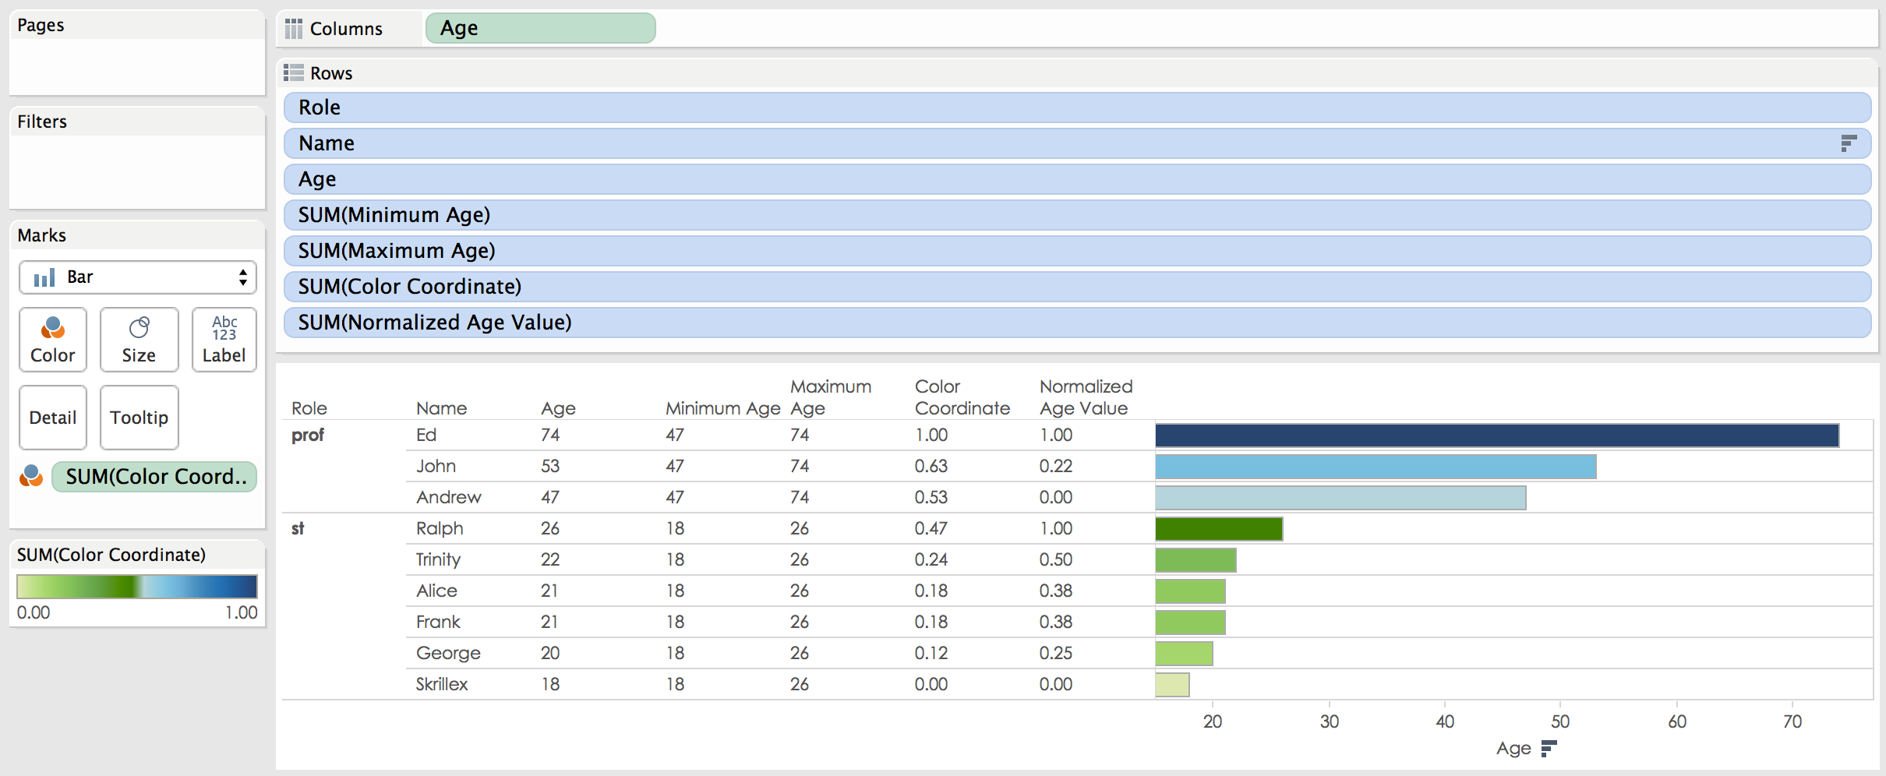Select the SUM(Normalized Age Value) pill
Viewport: 1886px width, 776px height.
(1078, 323)
